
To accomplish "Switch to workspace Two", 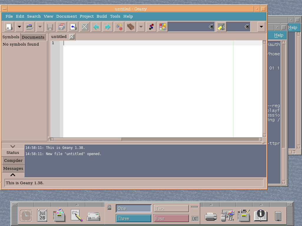I will [x=171, y=208].
